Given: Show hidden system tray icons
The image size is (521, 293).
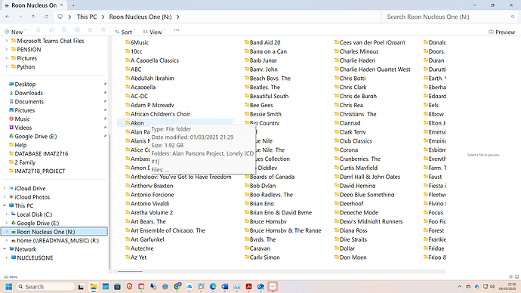Looking at the screenshot, I should click(460, 287).
